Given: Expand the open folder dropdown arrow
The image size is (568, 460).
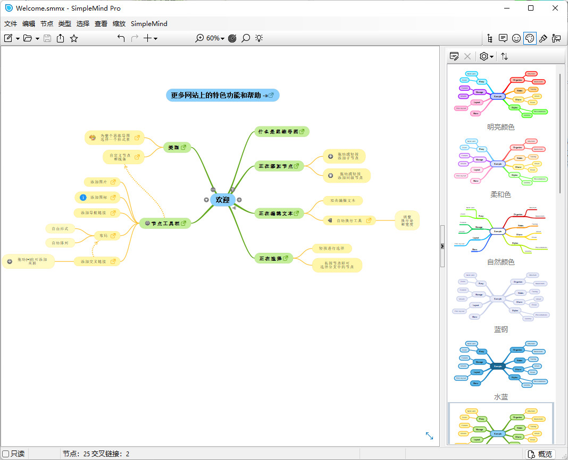Looking at the screenshot, I should (x=37, y=38).
